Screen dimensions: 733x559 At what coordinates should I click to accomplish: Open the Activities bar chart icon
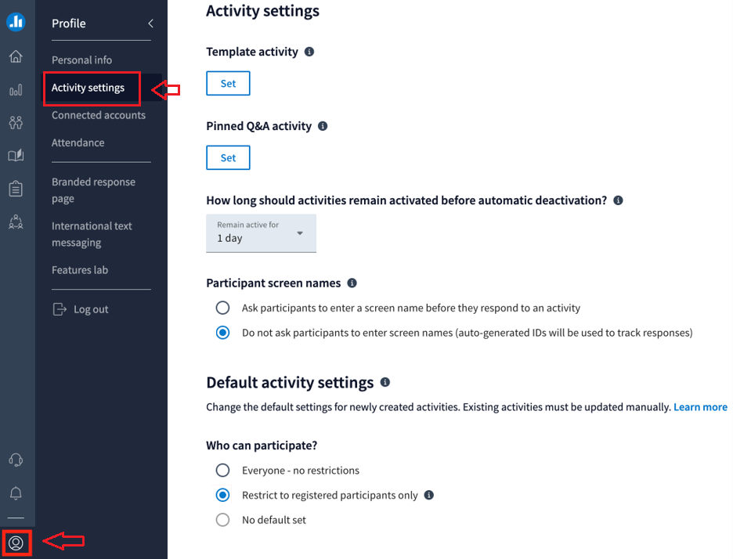pyautogui.click(x=16, y=90)
